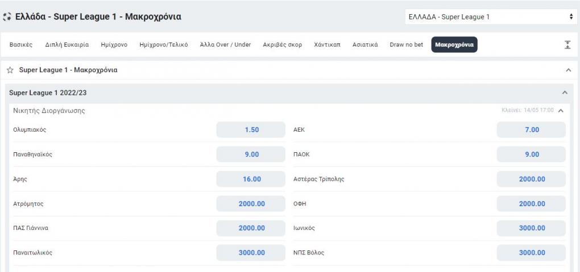The width and height of the screenshot is (580, 272).
Task: Pick the Ατρόμητος odds 2000.00
Action: [251, 204]
